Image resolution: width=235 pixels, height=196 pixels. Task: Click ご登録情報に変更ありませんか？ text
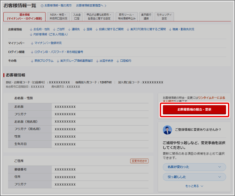198,130
